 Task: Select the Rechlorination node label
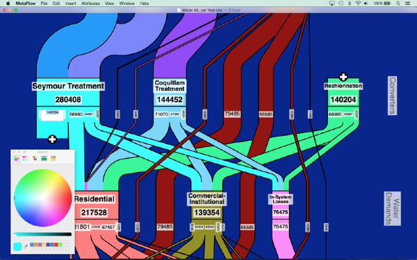click(343, 86)
